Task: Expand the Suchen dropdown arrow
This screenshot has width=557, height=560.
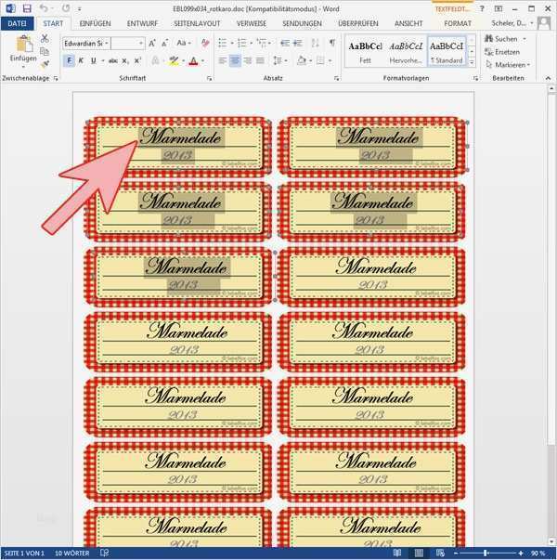Action: click(x=525, y=39)
